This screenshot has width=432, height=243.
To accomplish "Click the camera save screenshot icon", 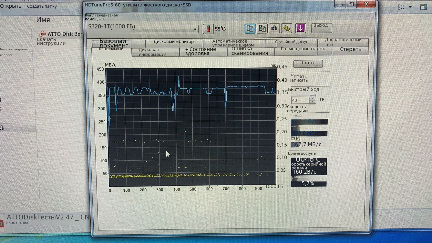I will [x=274, y=28].
